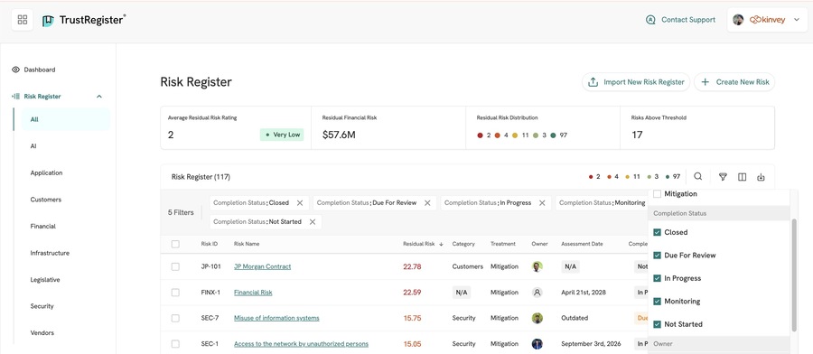
Task: Click the Dashboard eye icon
Action: click(x=16, y=70)
